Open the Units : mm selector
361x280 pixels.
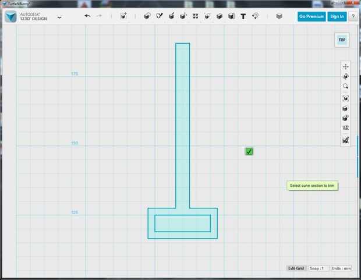click(x=341, y=268)
